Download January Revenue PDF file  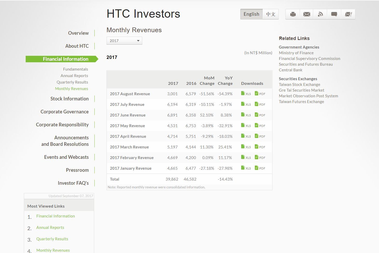click(260, 168)
